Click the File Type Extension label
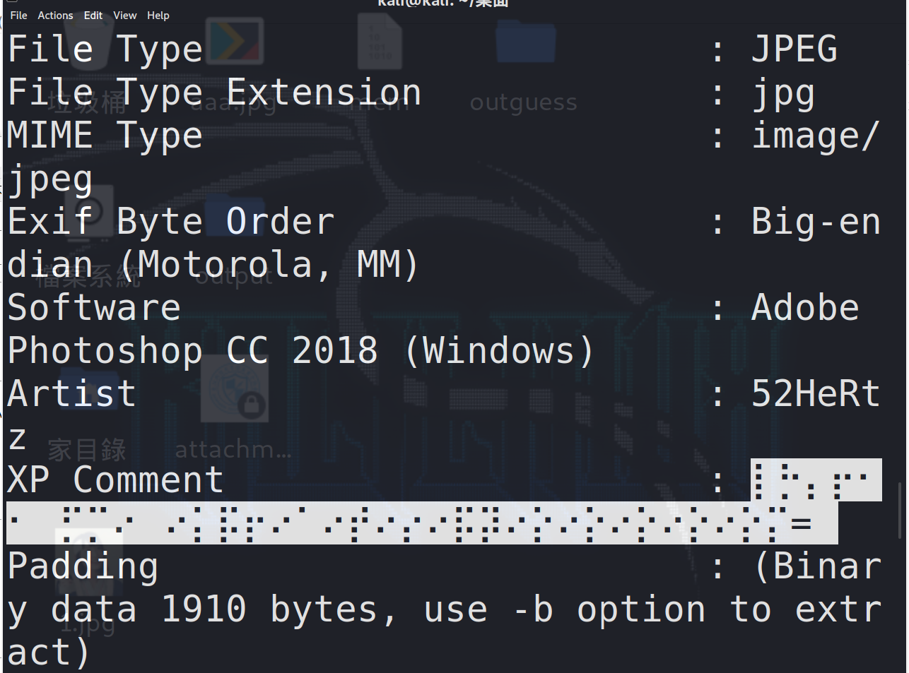Viewport: 909px width, 673px height. tap(214, 93)
